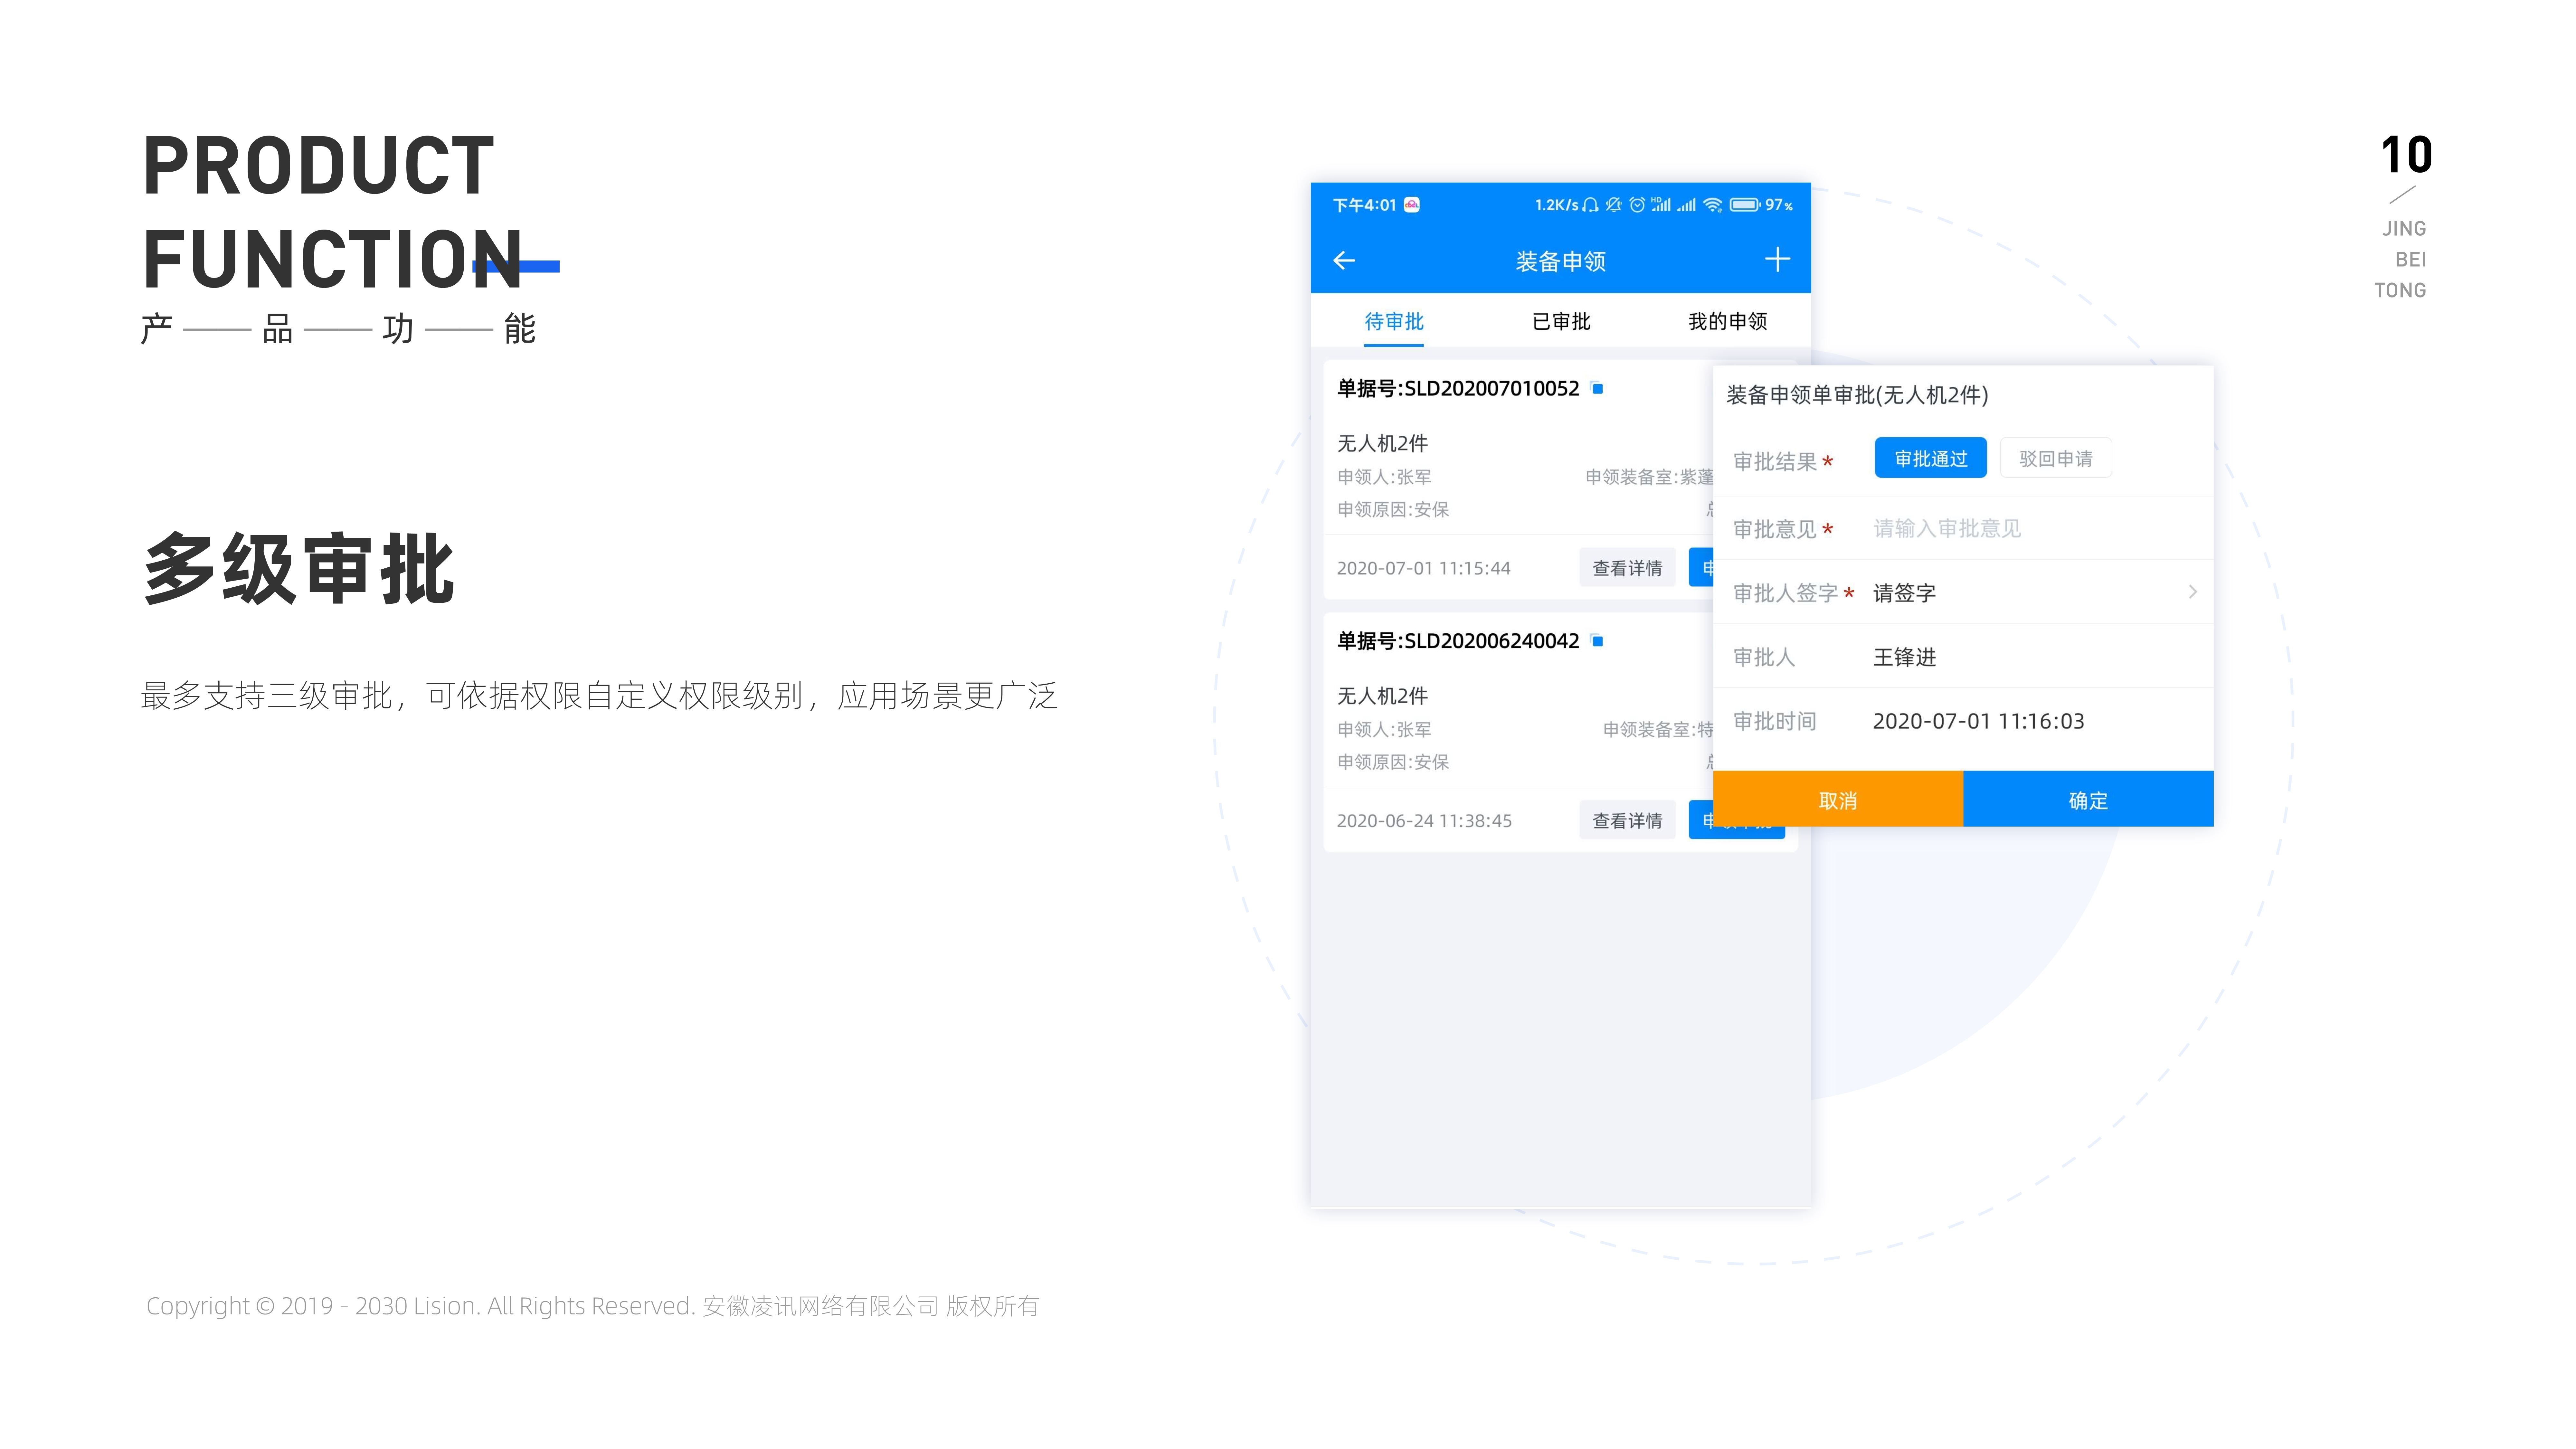
Task: Click the orange 取消 button
Action: click(1838, 799)
